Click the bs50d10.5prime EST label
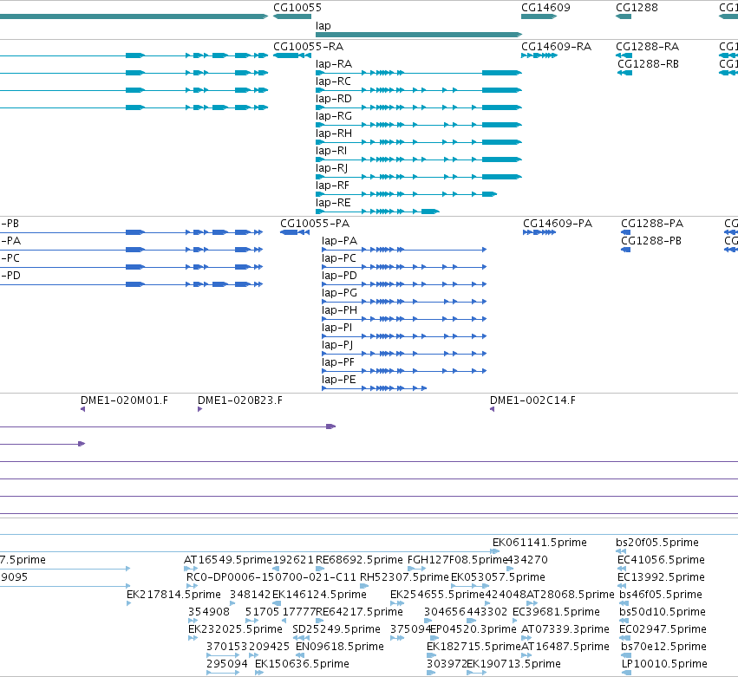Viewport: 738px width, 677px height. (x=663, y=612)
